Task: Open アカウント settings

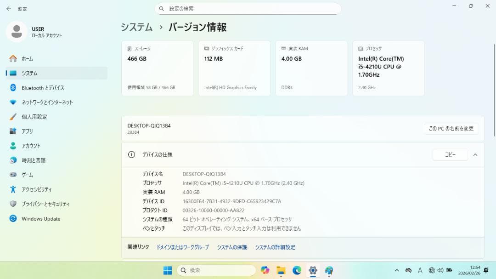Action: (56, 146)
